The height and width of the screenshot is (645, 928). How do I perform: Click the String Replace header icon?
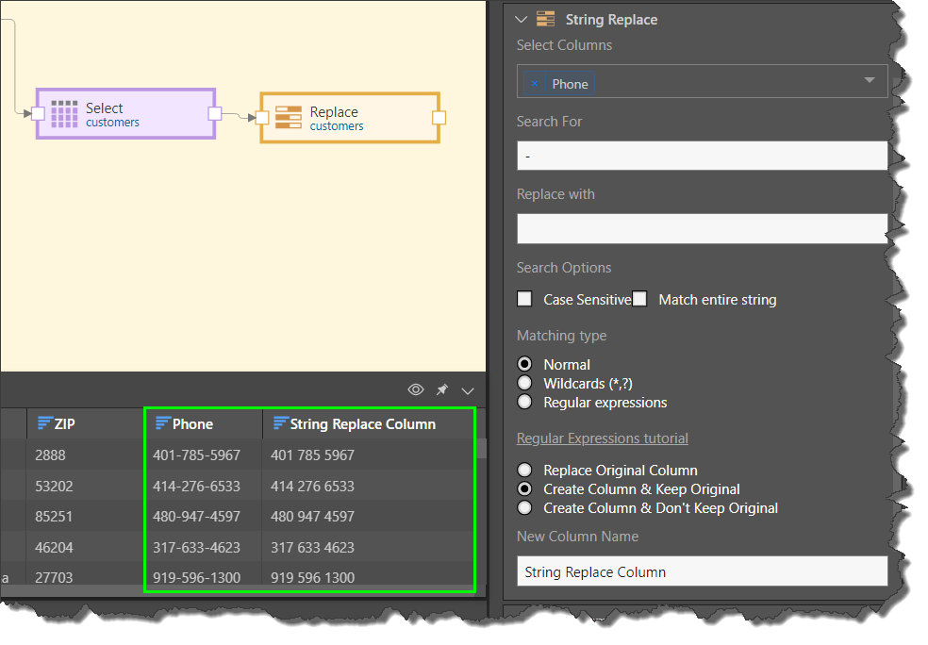(545, 19)
